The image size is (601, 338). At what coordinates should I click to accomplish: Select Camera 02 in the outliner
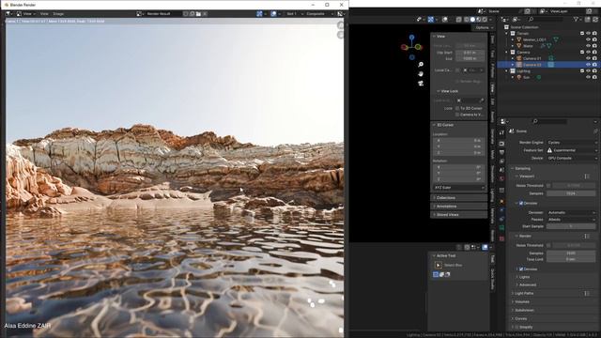click(532, 65)
